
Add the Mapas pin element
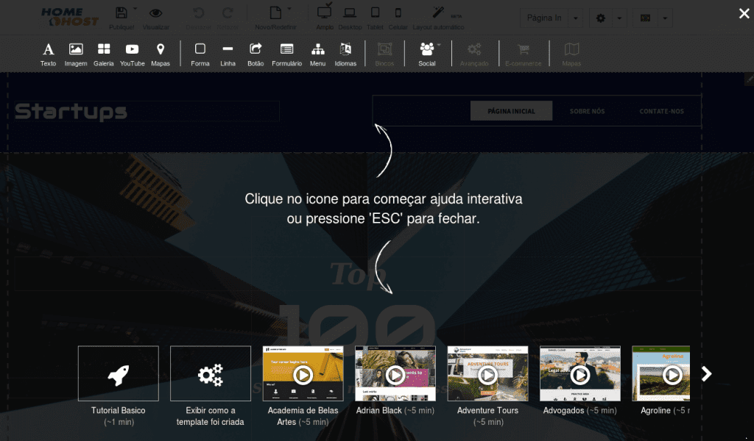pos(161,54)
